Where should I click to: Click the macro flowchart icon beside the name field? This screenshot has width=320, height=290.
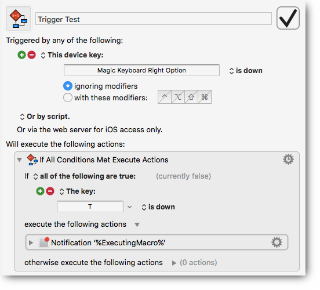19,19
